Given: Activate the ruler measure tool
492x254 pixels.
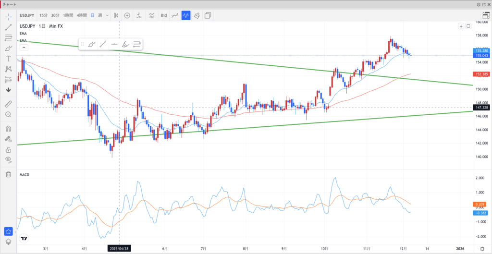Looking at the screenshot, I should 9,104.
